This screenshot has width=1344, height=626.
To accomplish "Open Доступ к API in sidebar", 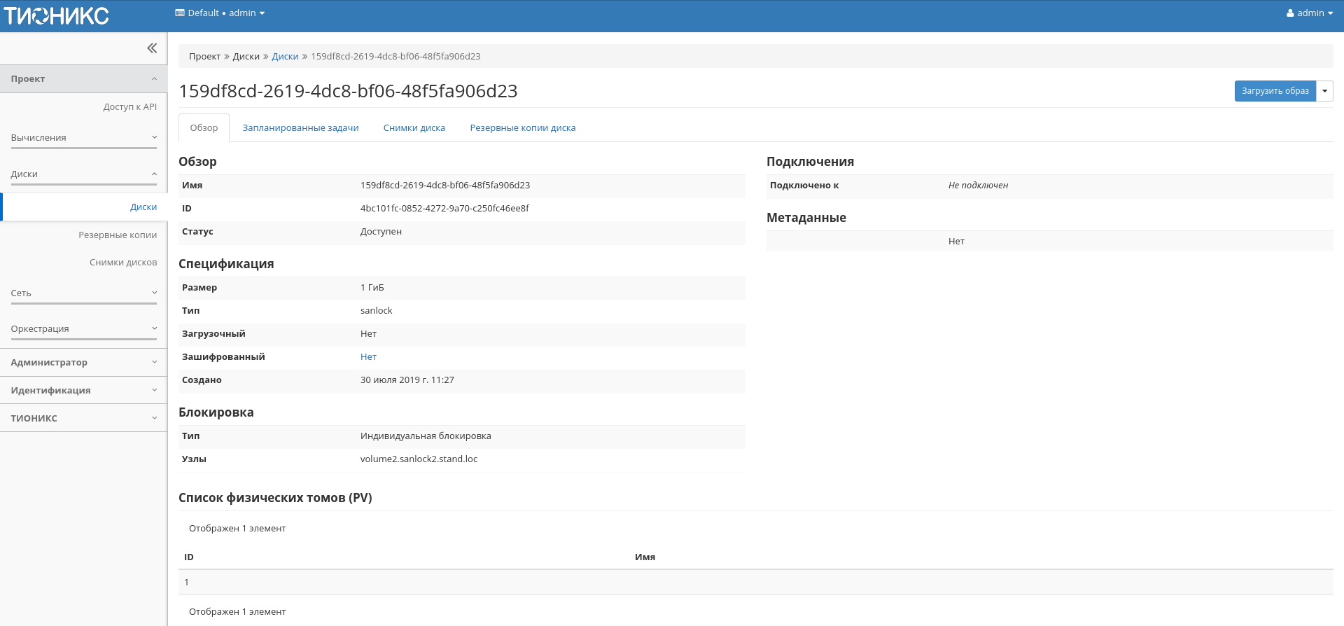I will pyautogui.click(x=129, y=107).
